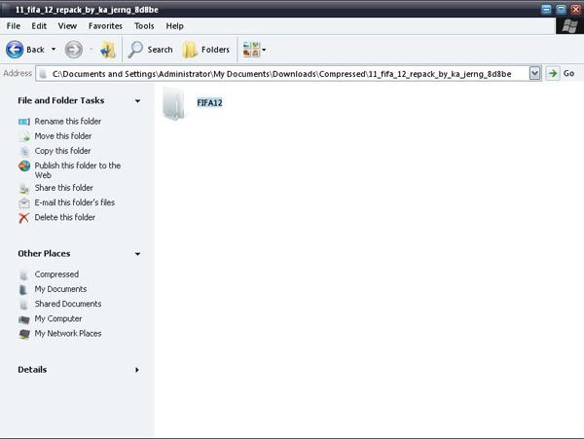Open the File menu

(x=14, y=26)
